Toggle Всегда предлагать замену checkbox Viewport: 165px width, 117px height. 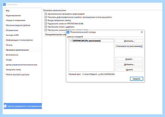(46, 20)
